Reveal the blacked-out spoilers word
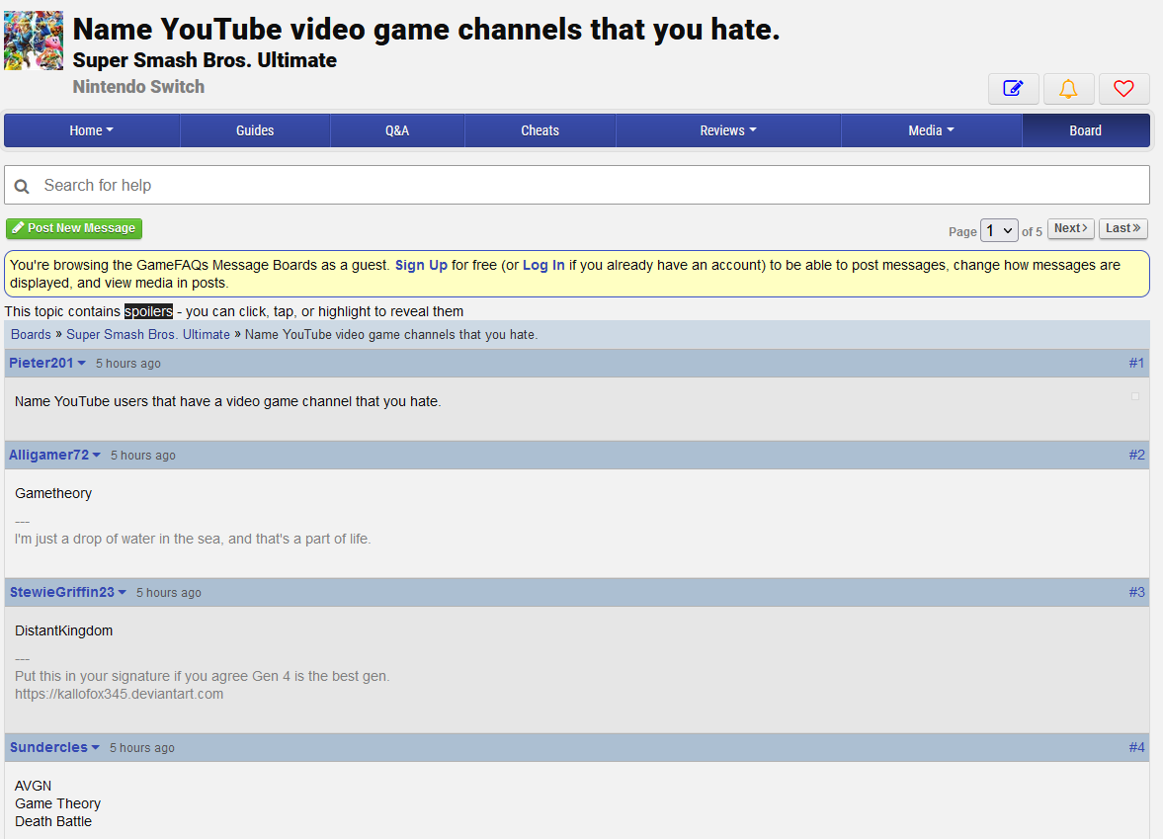The width and height of the screenshot is (1163, 839). pos(148,311)
